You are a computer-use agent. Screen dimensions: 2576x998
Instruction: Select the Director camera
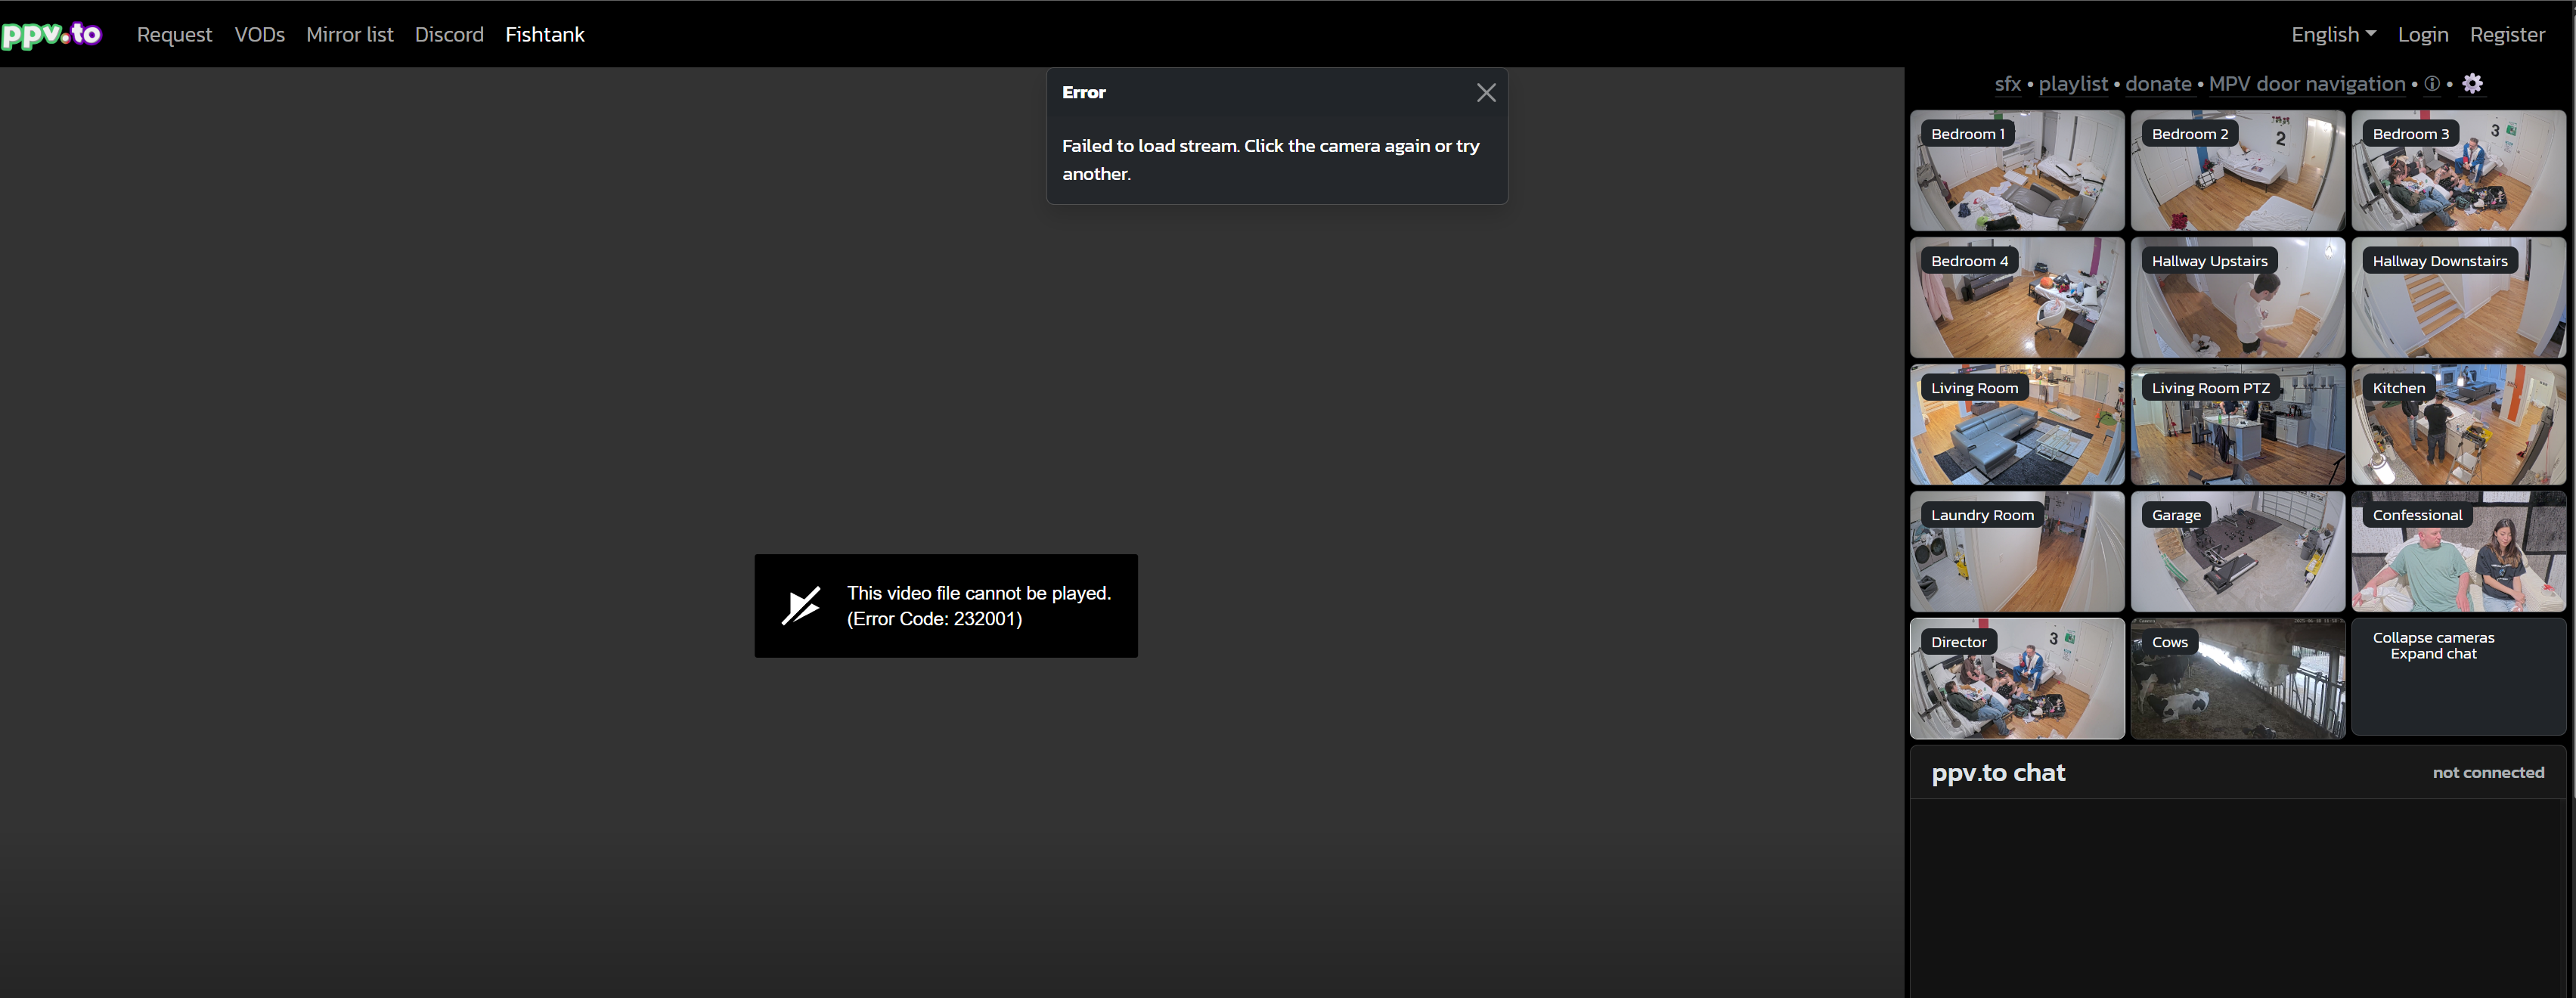[x=2016, y=679]
